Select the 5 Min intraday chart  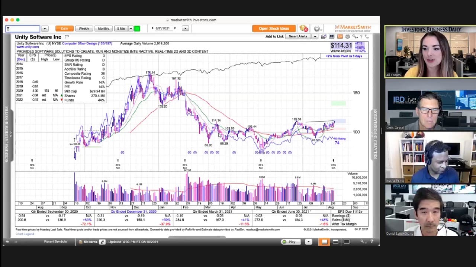[121, 29]
